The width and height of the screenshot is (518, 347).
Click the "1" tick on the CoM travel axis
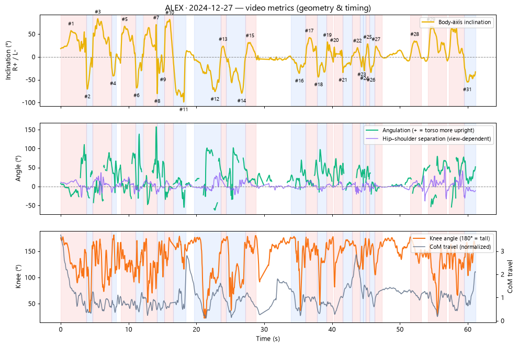502,297
